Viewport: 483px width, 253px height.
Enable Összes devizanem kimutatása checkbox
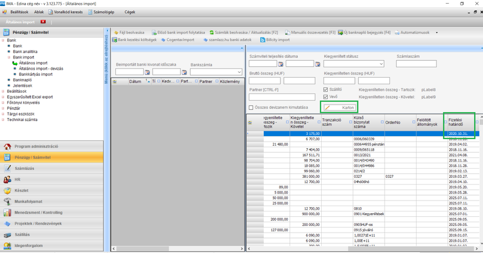tap(251, 107)
